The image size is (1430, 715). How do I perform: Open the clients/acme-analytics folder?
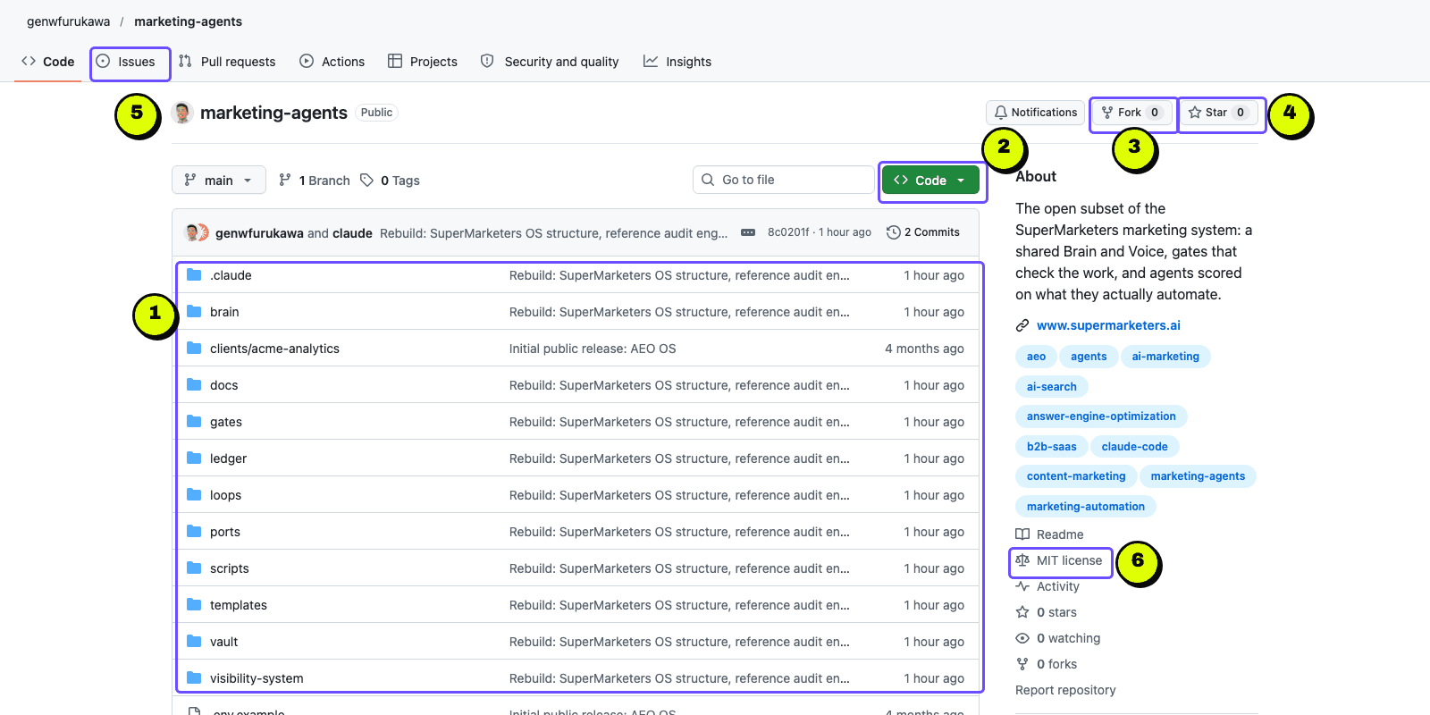click(274, 349)
